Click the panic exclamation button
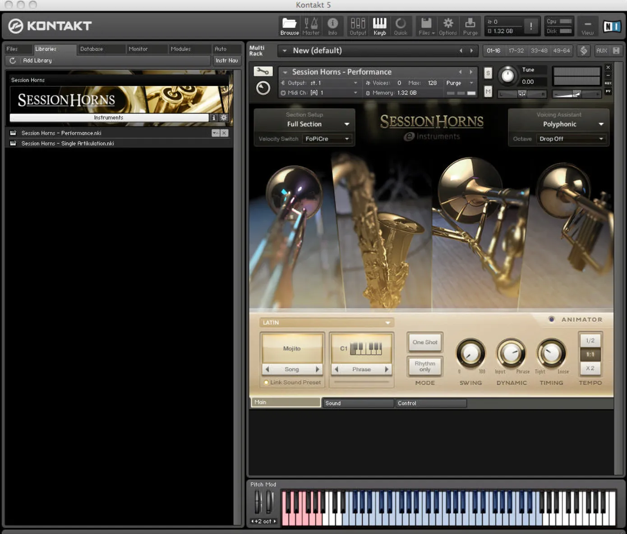 point(531,26)
